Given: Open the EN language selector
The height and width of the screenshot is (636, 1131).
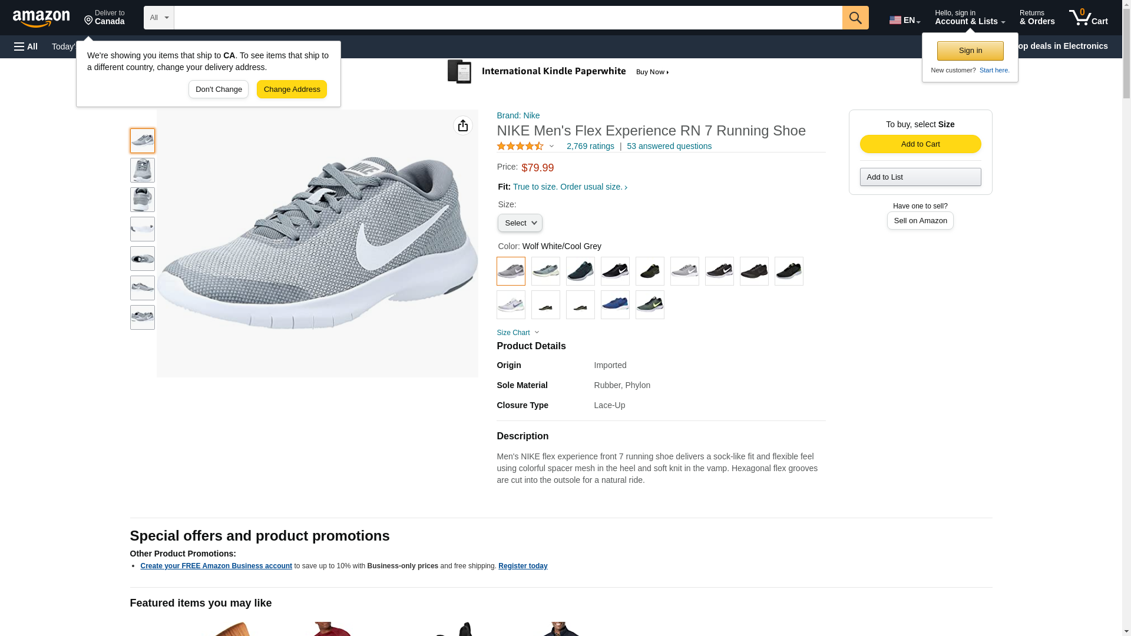Looking at the screenshot, I should pos(904,20).
